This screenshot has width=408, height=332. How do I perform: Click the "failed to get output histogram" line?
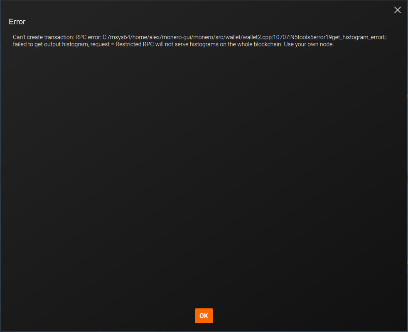[173, 44]
